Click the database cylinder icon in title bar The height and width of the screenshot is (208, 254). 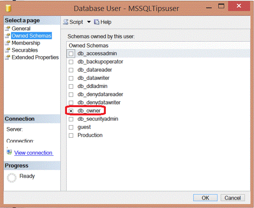coord(8,8)
